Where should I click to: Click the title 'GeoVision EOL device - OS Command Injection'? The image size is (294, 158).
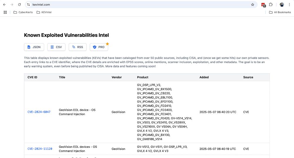[77, 112]
